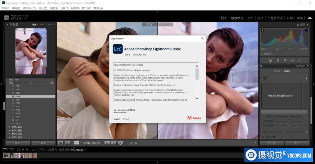315x164 pixels.
Task: Toggle the original photo checkbox under histogram
Action: click(x=262, y=54)
